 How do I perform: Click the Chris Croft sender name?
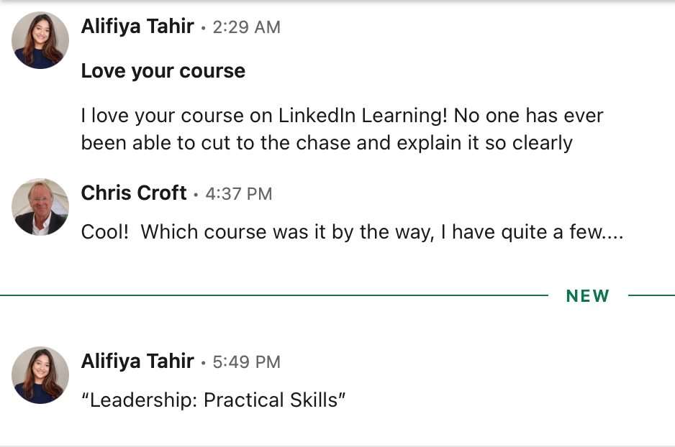coord(134,193)
